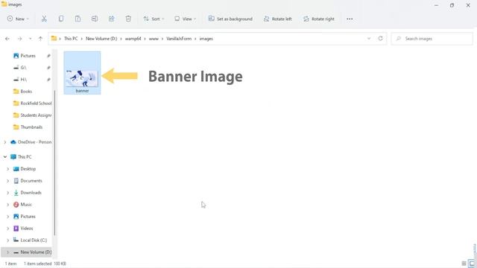477x268 pixels.
Task: Click wamp64 in address path
Action: point(133,39)
